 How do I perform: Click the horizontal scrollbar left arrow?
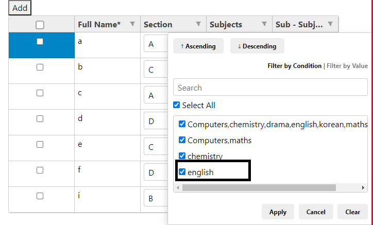tap(178, 187)
